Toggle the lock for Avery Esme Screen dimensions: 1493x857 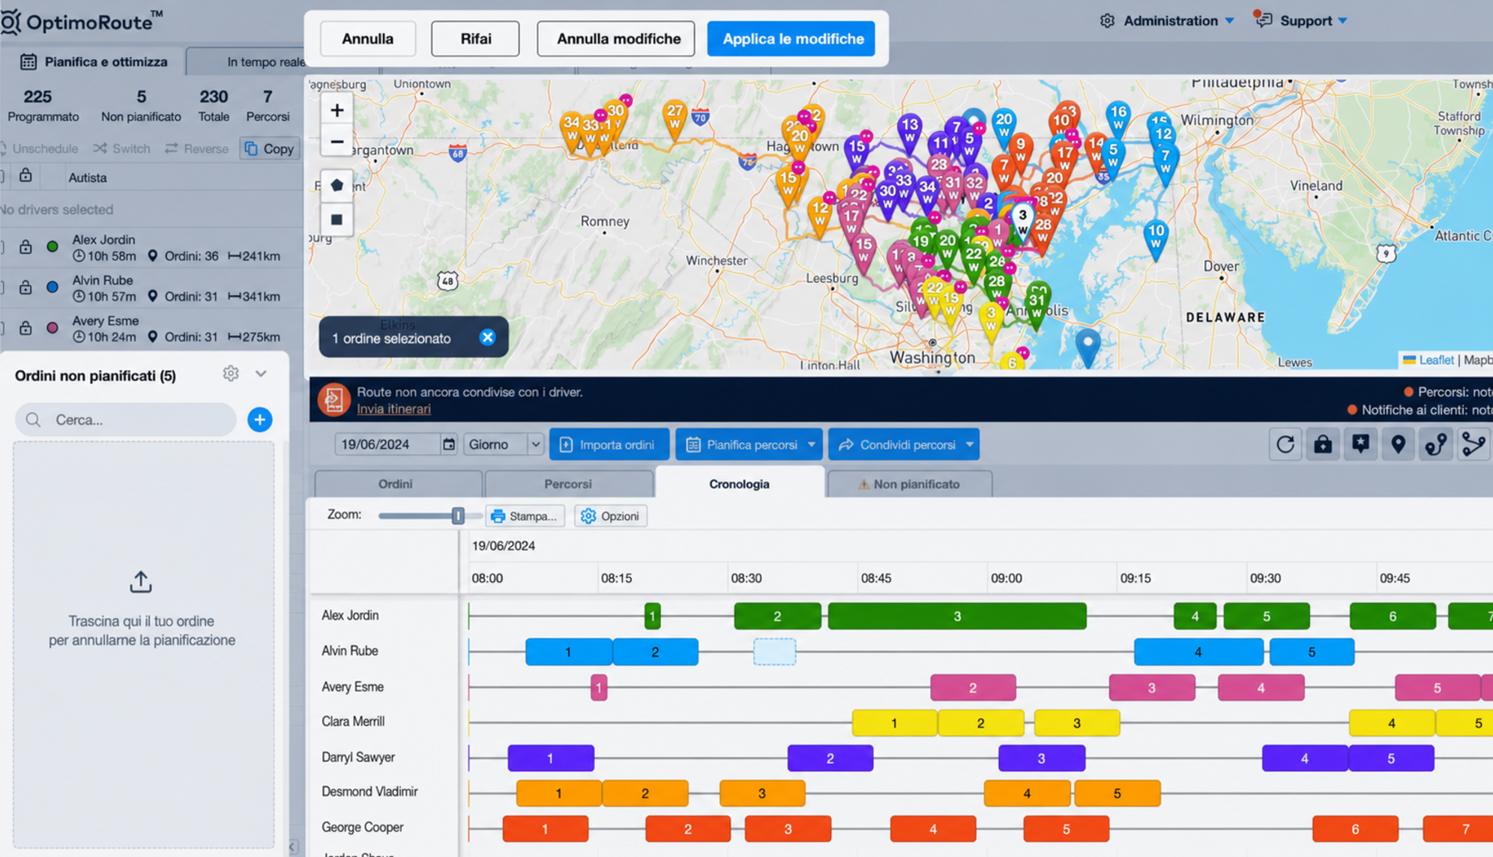coord(25,327)
